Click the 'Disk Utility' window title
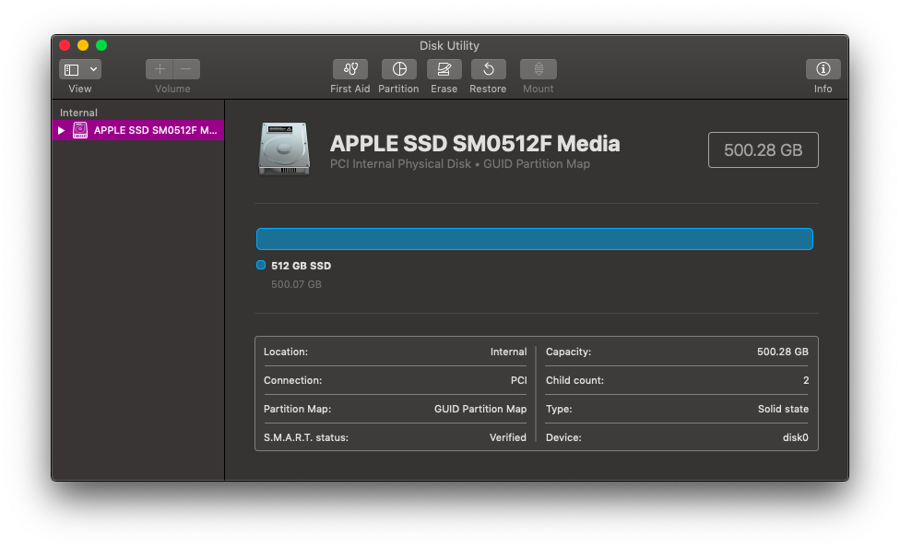This screenshot has width=900, height=549. [x=449, y=45]
